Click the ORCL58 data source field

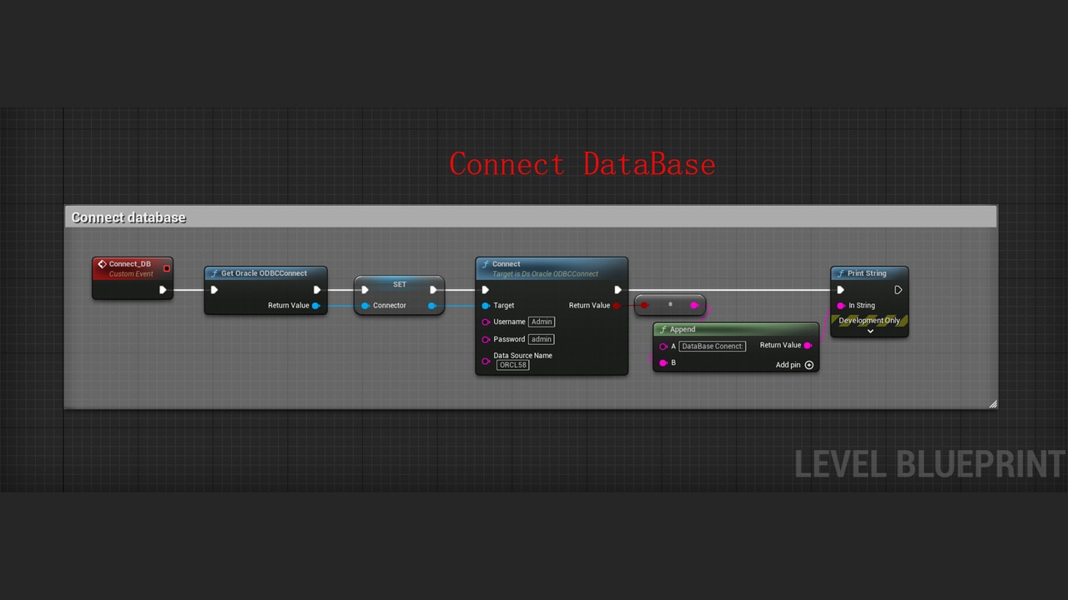pos(513,365)
